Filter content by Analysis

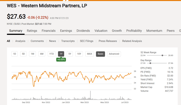(x=20, y=41)
